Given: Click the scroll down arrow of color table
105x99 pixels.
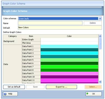Looking at the screenshot, I should point(100,82).
